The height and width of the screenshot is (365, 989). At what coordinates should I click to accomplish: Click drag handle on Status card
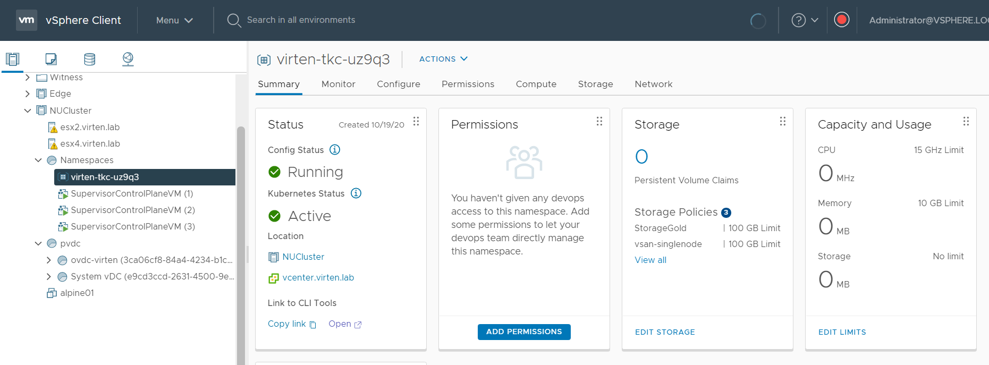tap(416, 121)
